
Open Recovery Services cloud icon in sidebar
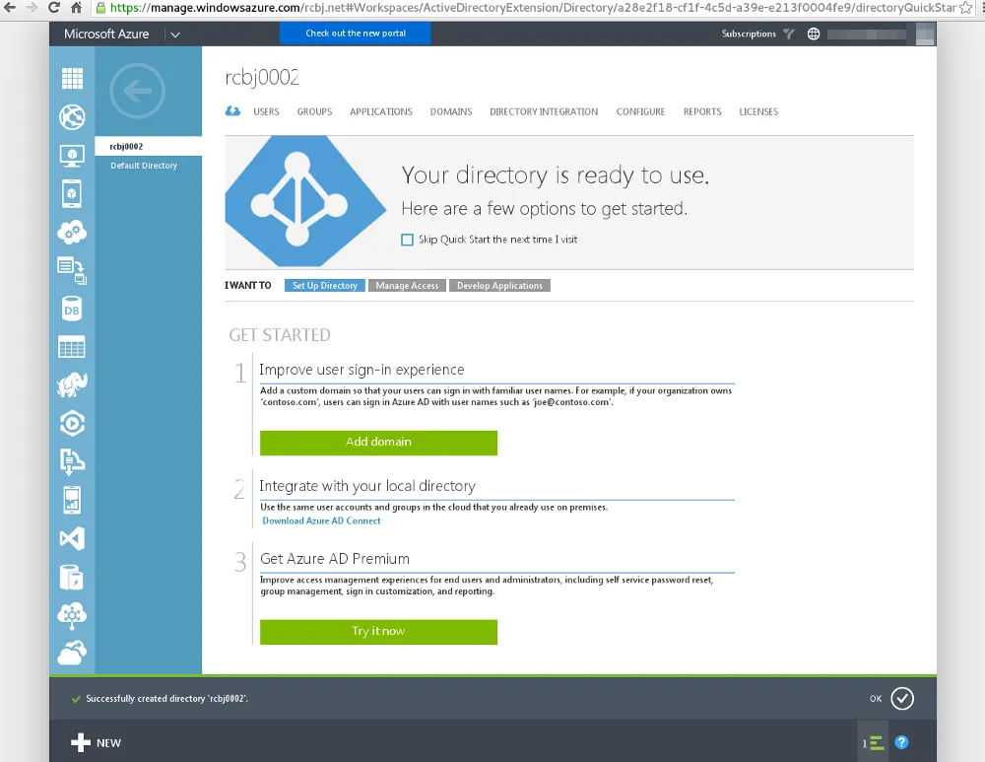[72, 654]
